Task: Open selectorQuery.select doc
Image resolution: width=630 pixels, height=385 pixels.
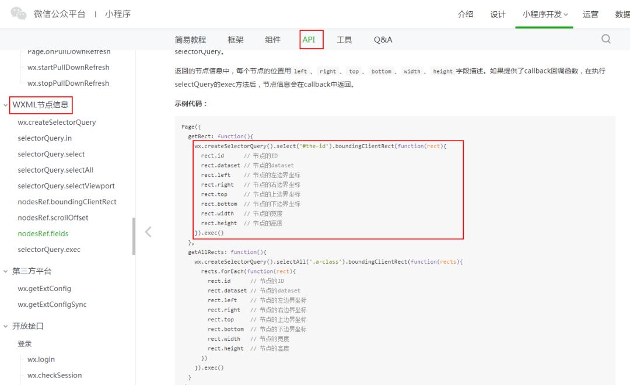Action: 51,155
